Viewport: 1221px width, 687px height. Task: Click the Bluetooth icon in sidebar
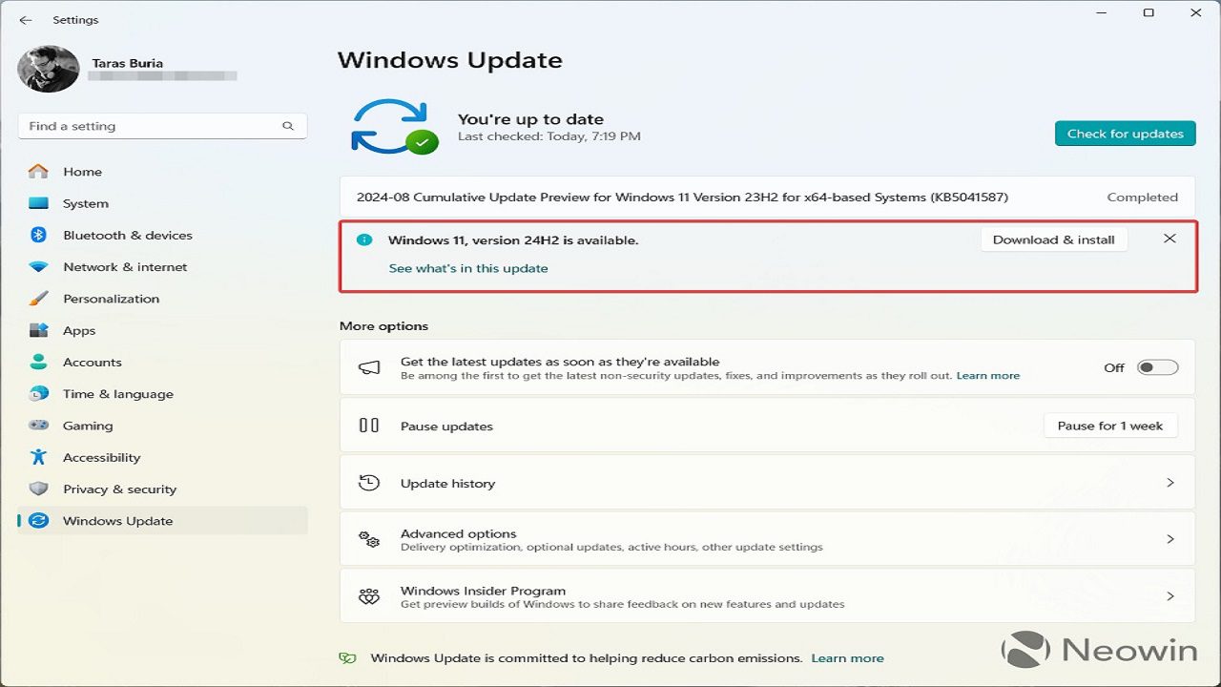tap(38, 235)
